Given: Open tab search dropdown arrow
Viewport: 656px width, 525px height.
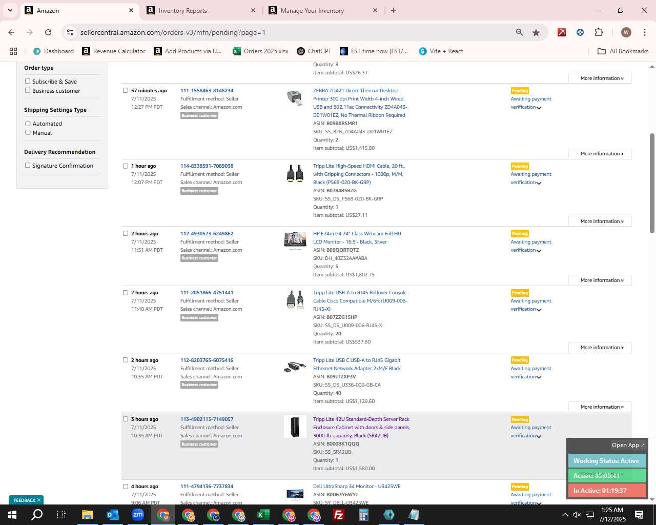Looking at the screenshot, I should [10, 10].
